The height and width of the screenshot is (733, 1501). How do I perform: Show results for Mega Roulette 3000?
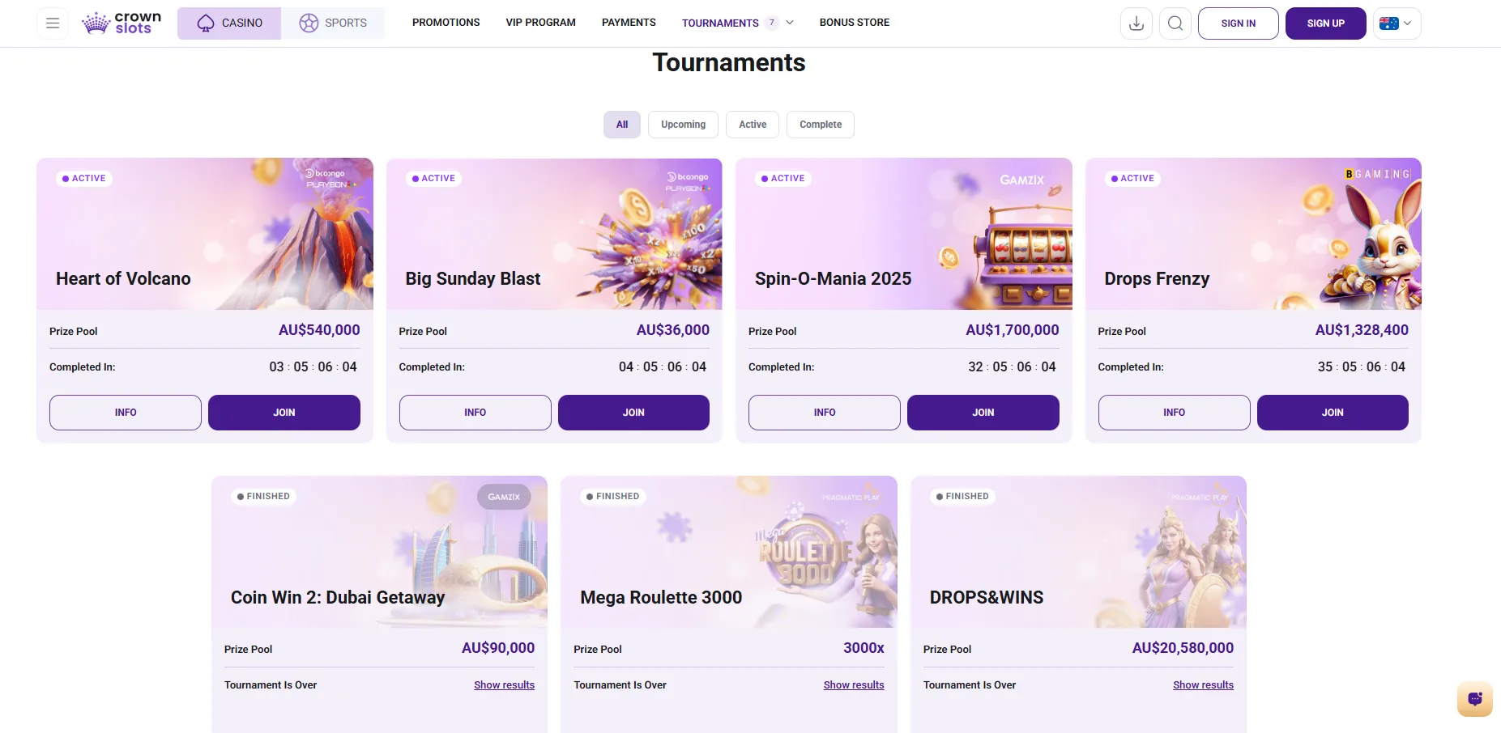coord(854,685)
